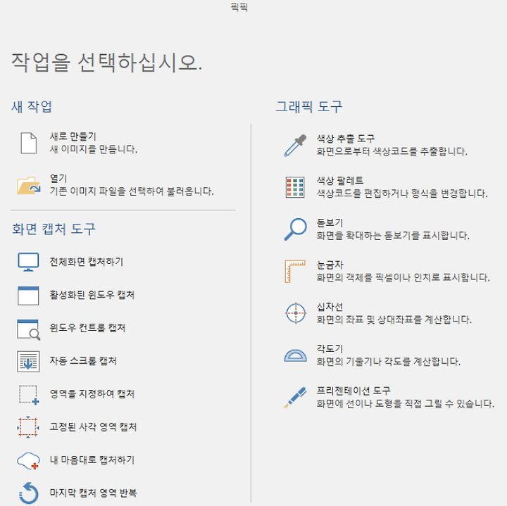This screenshot has width=507, height=506.
Task: Open the 색상 팔레트 label
Action: pos(340,181)
